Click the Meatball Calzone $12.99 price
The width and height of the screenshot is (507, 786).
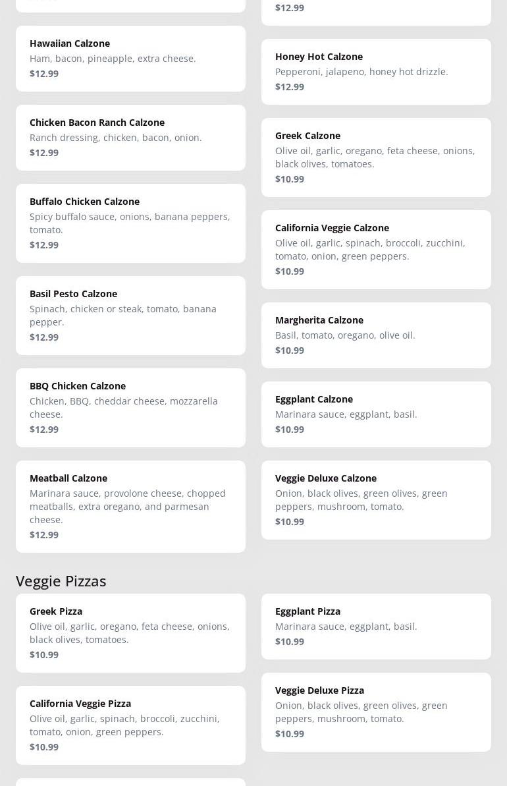click(x=44, y=534)
